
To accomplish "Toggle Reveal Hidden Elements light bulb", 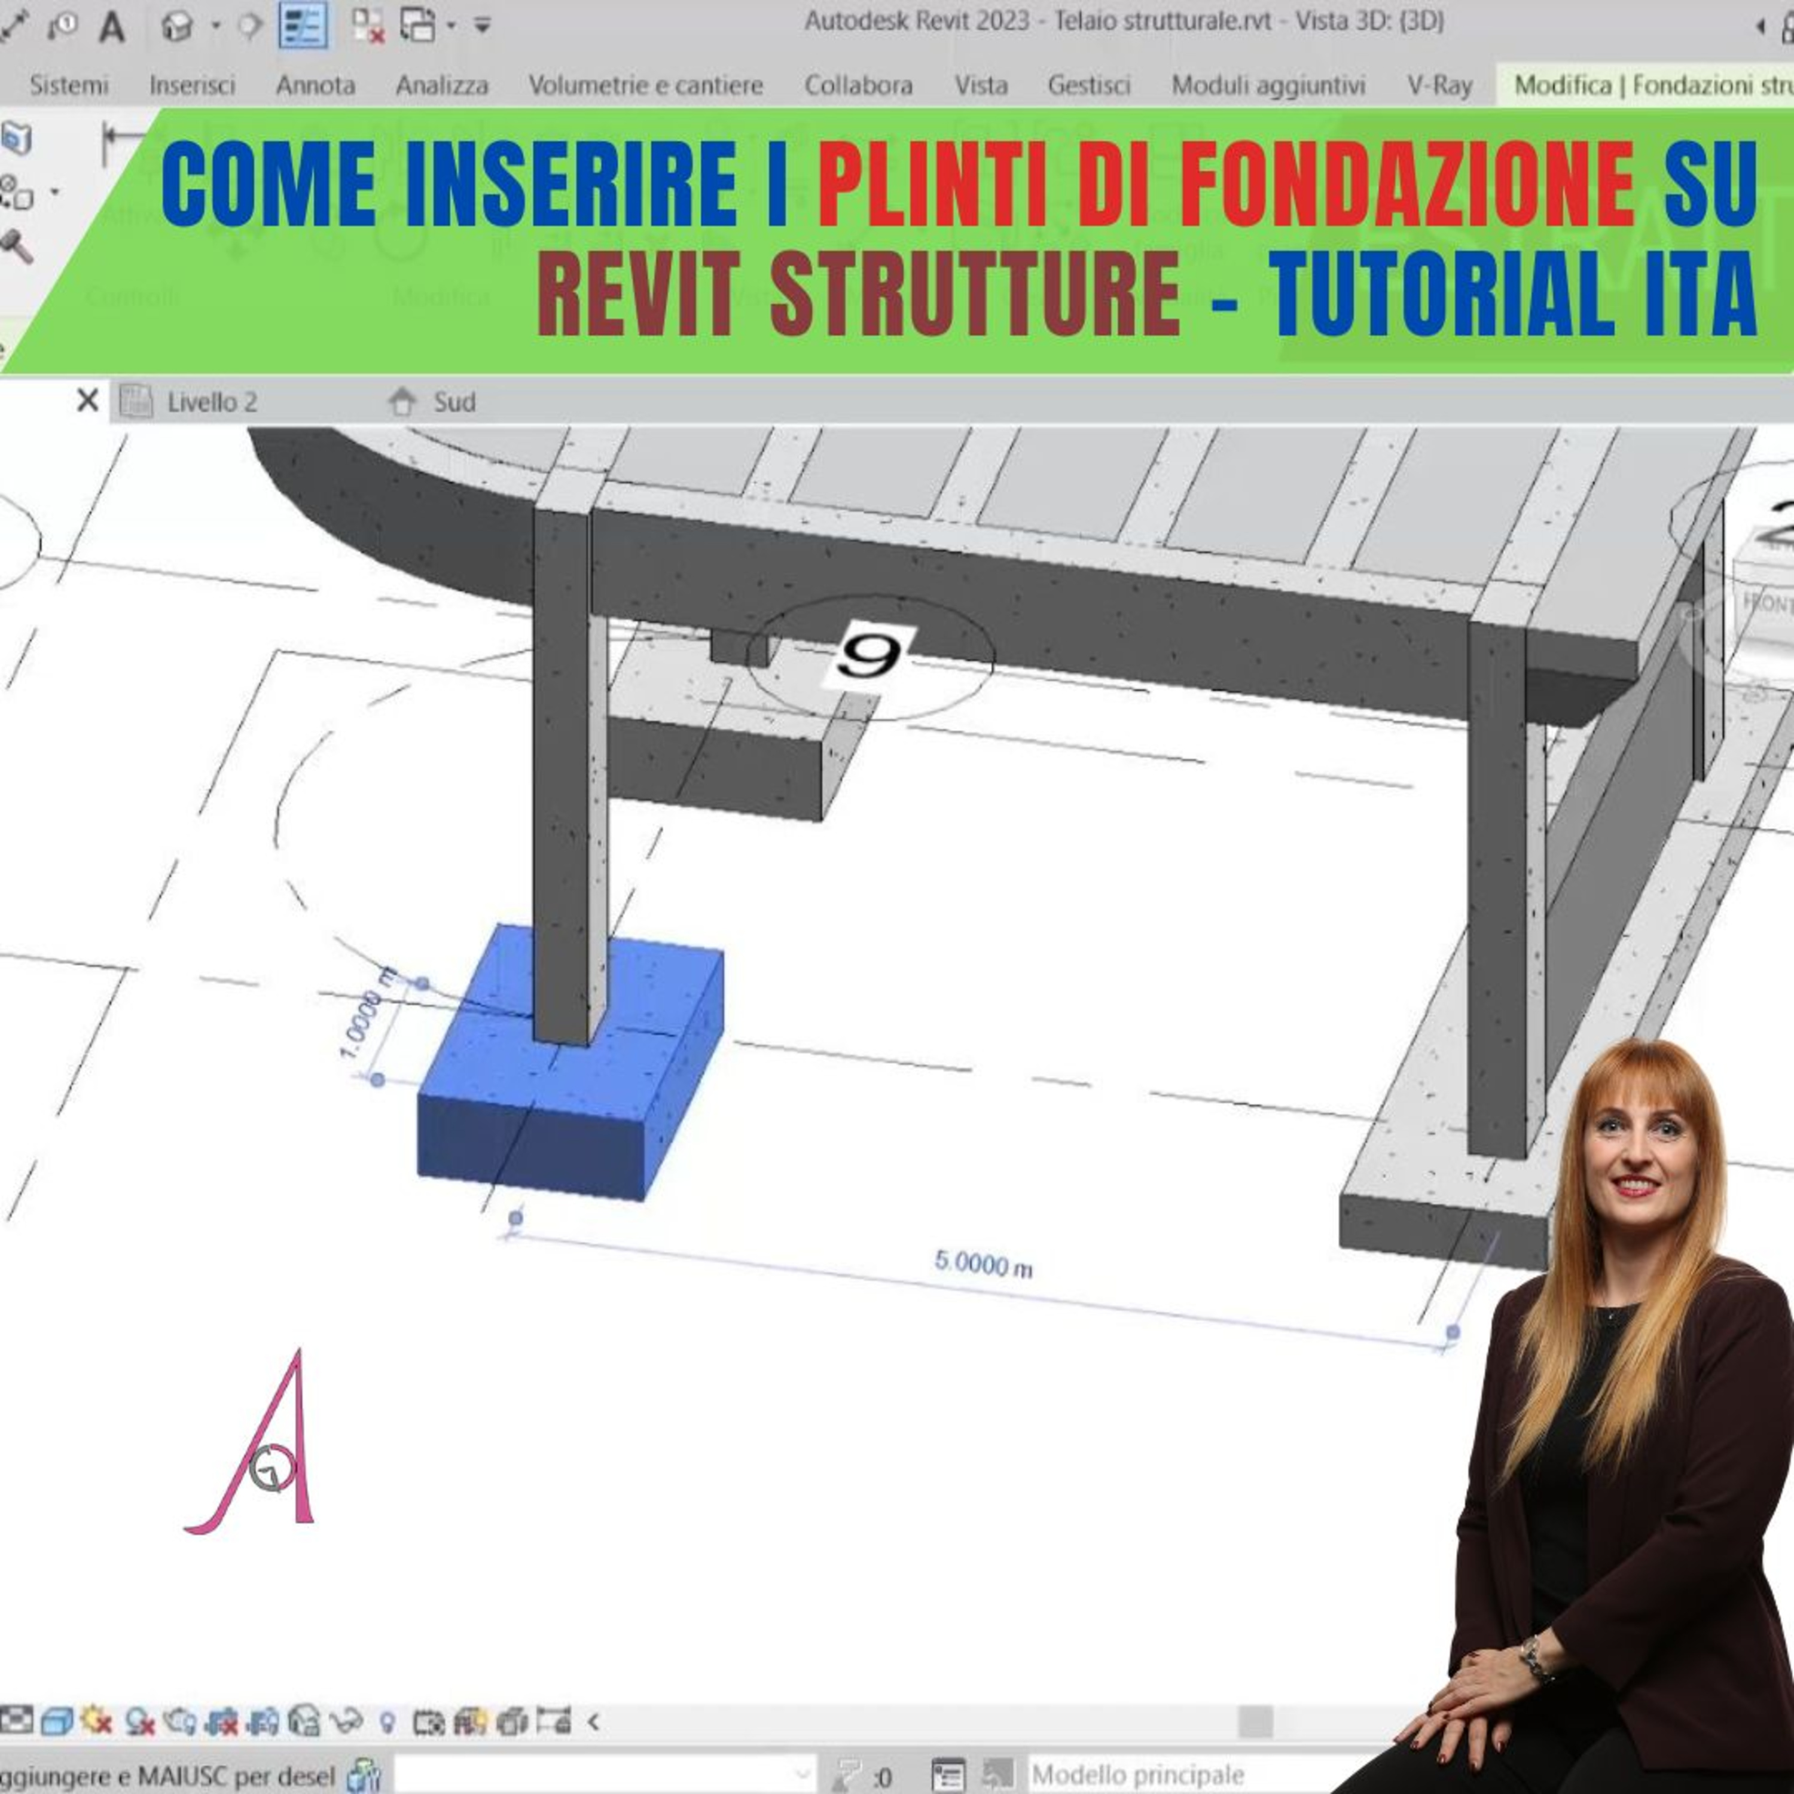I will point(388,1722).
